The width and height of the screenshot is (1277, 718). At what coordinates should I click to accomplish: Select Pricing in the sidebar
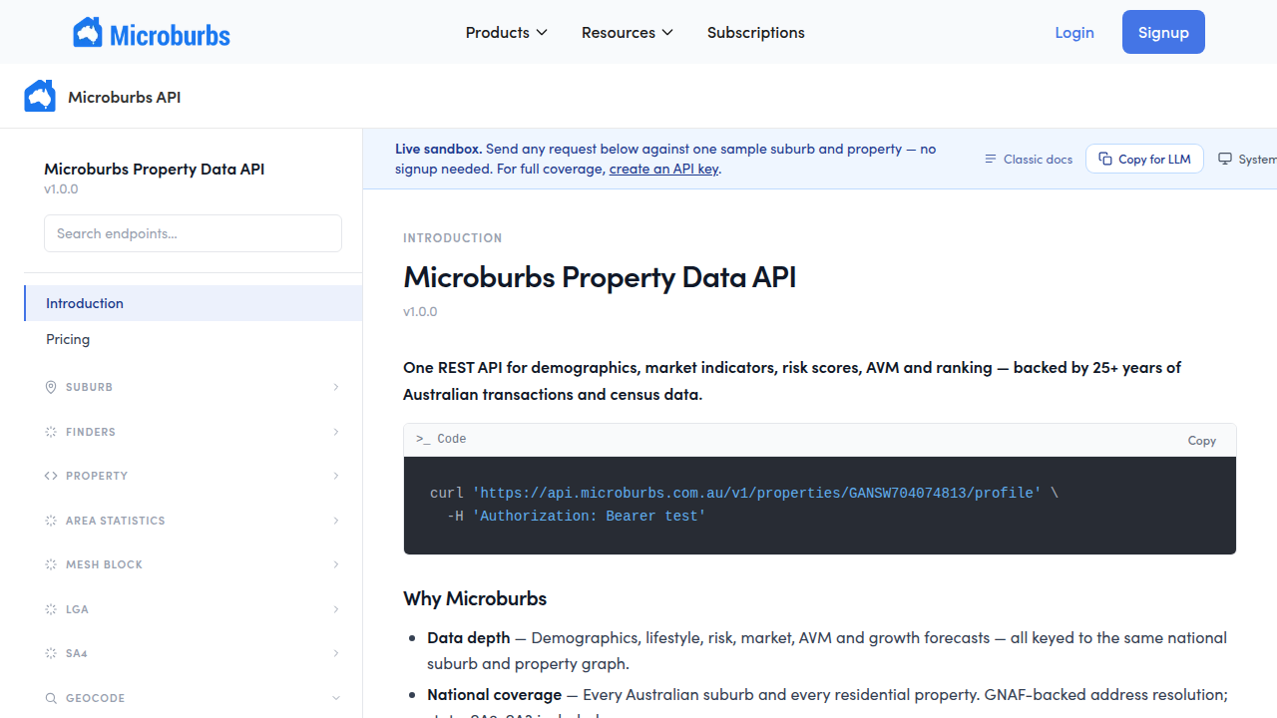point(194,339)
